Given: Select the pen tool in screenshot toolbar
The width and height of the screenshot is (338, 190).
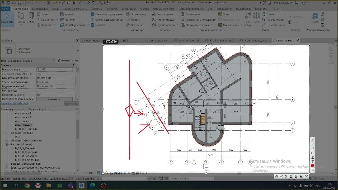Looking at the screenshot, I should coord(313,140).
